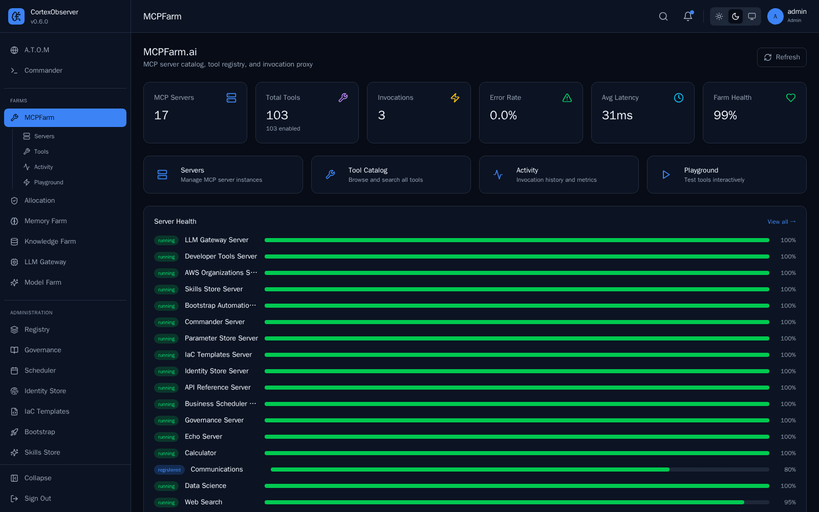Click the Model Farm sparkle icon
Screen dimensions: 819x512
coord(14,283)
